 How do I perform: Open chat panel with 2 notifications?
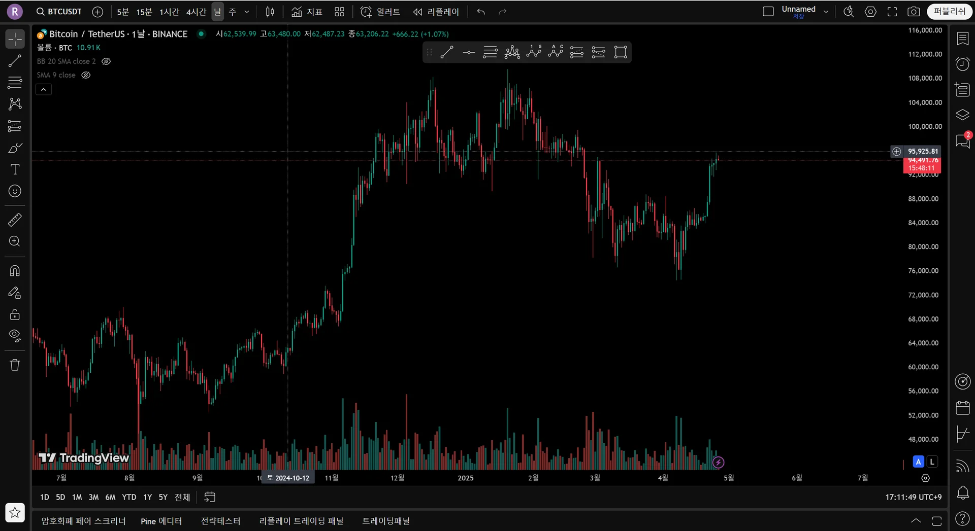(x=962, y=140)
